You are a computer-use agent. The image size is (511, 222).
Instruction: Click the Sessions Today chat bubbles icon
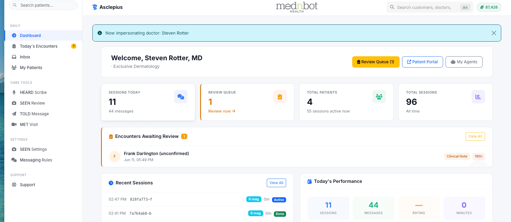click(181, 97)
